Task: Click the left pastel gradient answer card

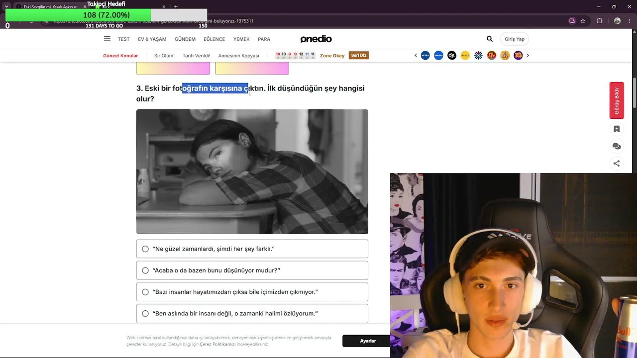Action: pyautogui.click(x=173, y=69)
